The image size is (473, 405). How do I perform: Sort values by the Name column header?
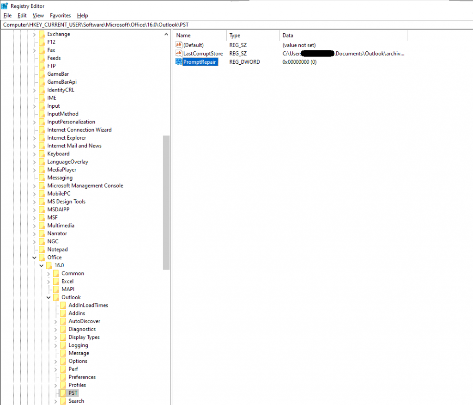tap(200, 35)
